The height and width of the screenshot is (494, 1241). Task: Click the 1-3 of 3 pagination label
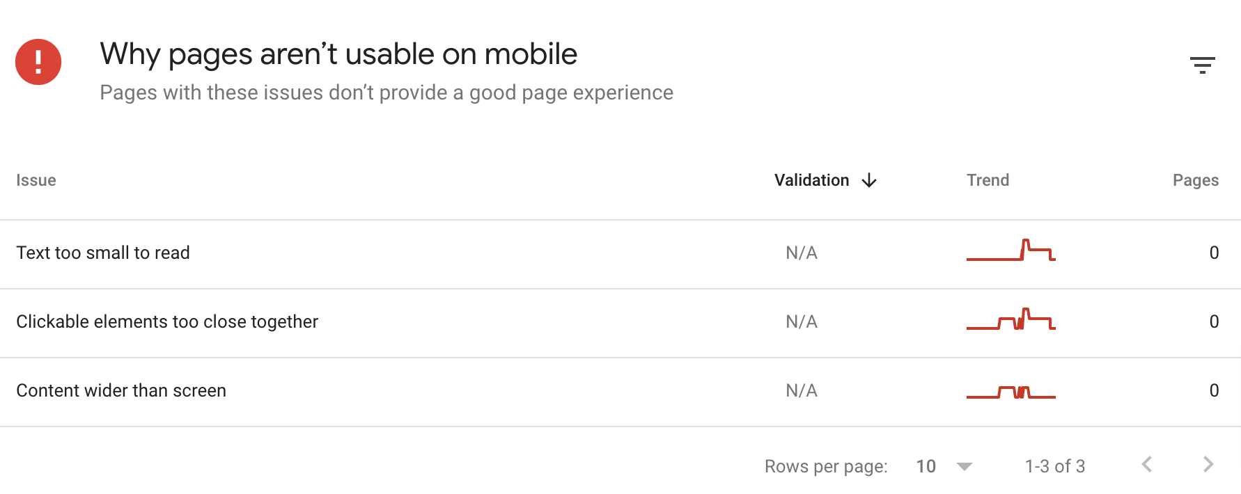(x=1054, y=466)
